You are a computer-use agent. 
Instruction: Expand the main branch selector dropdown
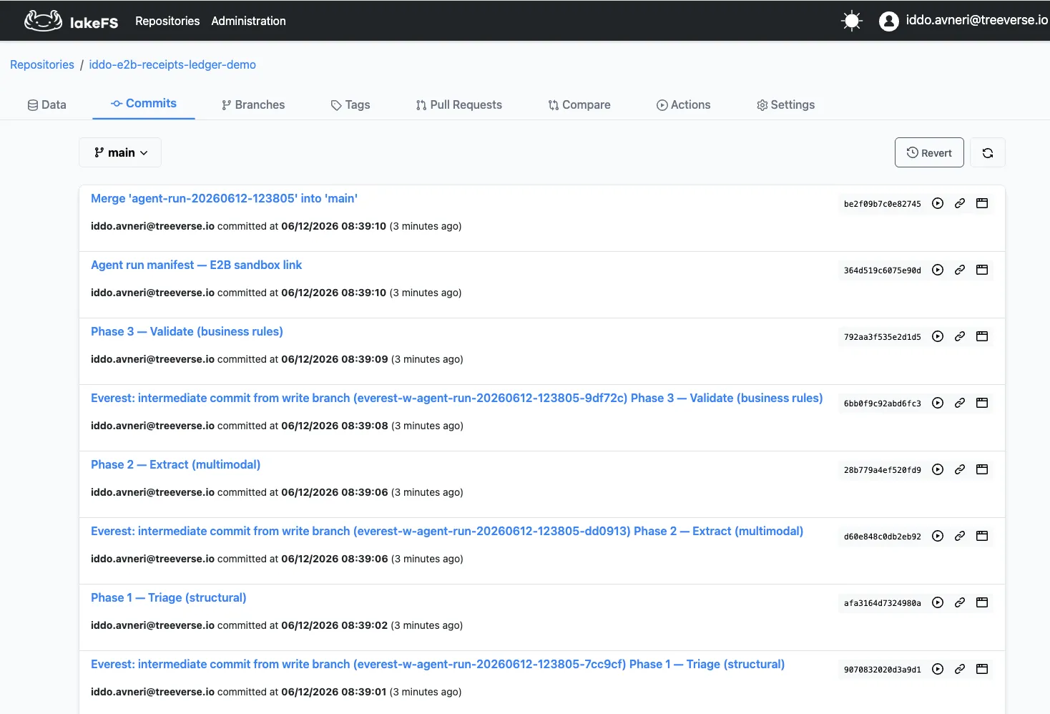click(120, 152)
